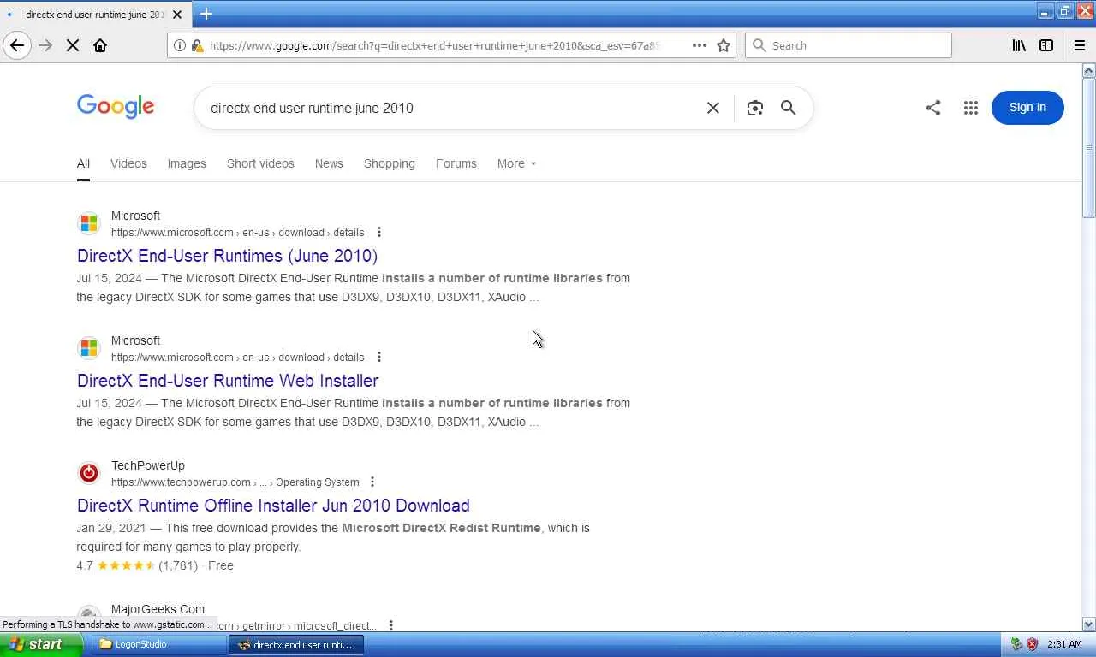The width and height of the screenshot is (1096, 657).
Task: Click the forward navigation arrow
Action: [x=45, y=45]
